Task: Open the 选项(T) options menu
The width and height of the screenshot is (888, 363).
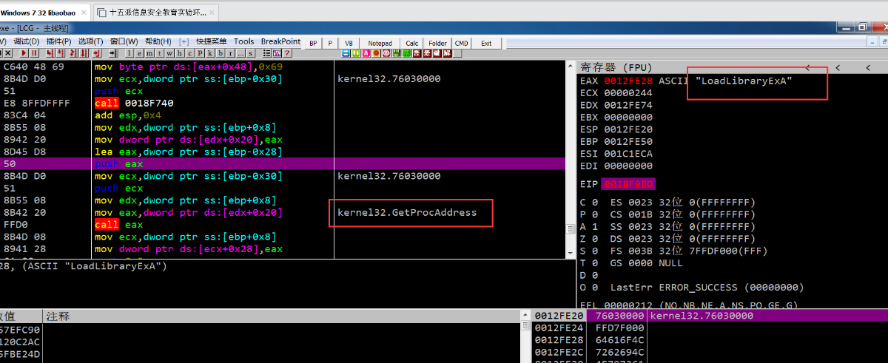Action: click(x=90, y=41)
